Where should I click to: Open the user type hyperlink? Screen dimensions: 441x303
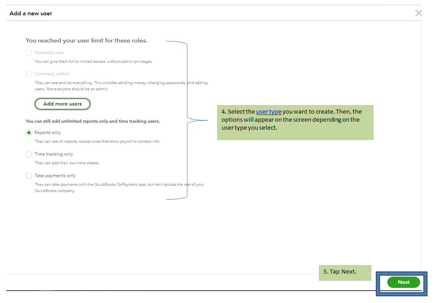coord(269,112)
